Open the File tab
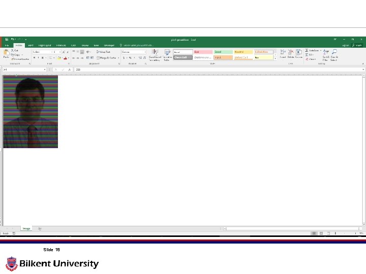366x274 pixels. (x=7, y=46)
